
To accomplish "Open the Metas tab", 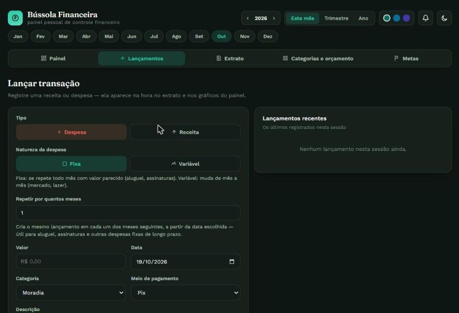I will coord(407,58).
